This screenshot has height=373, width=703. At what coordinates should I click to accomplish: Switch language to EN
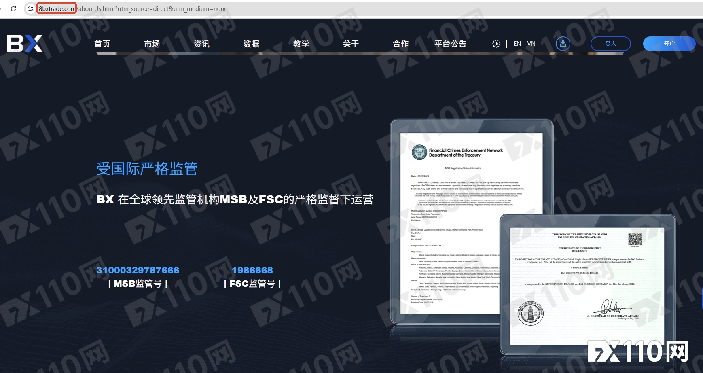point(517,44)
